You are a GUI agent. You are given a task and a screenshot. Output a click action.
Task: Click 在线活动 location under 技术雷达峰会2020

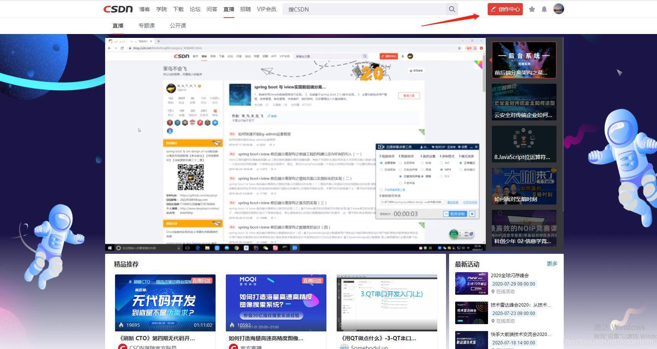503,321
